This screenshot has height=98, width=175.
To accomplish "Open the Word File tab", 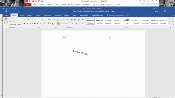I will pos(7,15).
